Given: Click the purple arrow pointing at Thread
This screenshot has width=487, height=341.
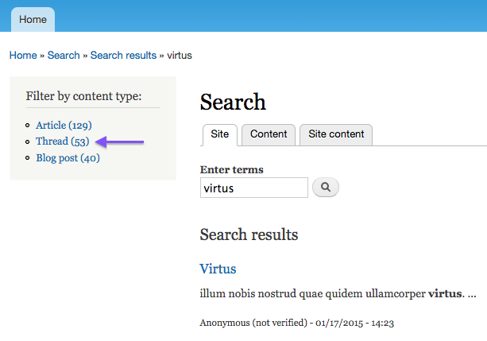Looking at the screenshot, I should coord(119,142).
